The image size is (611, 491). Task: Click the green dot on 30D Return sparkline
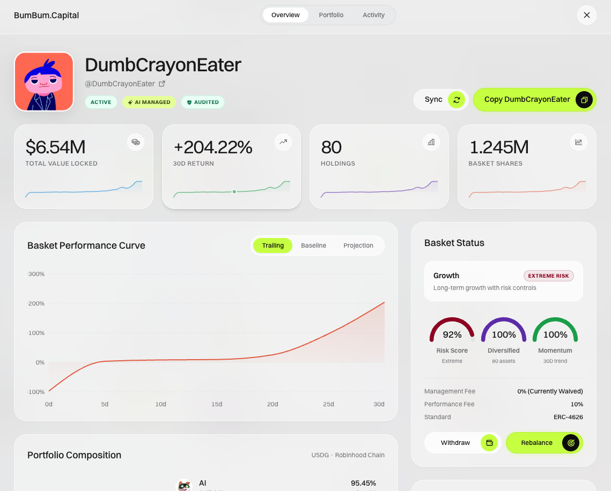click(x=234, y=191)
